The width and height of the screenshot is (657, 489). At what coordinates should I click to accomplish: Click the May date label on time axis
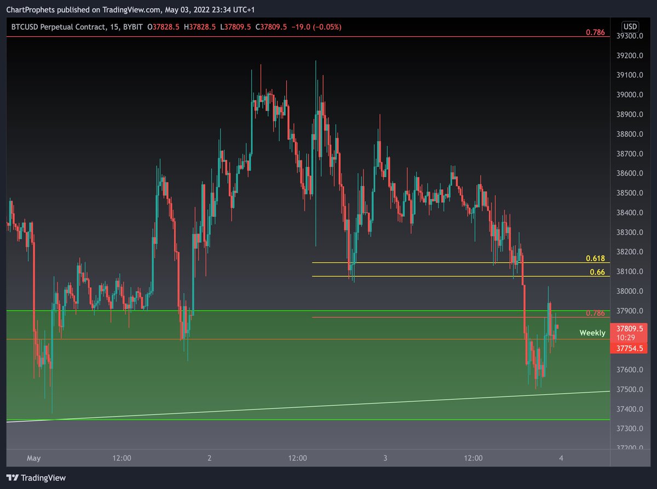34,458
